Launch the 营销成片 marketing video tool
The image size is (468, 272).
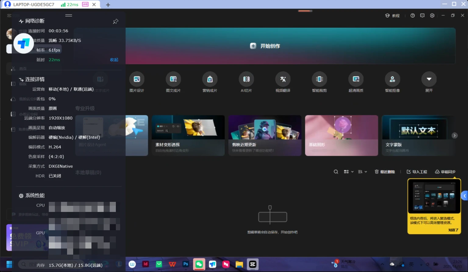tap(210, 79)
